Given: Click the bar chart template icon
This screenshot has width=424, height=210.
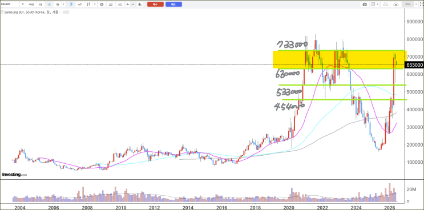Looking at the screenshot, I should pos(111,5).
